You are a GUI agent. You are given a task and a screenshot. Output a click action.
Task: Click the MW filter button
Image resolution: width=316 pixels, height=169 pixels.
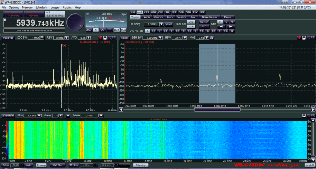(58, 165)
